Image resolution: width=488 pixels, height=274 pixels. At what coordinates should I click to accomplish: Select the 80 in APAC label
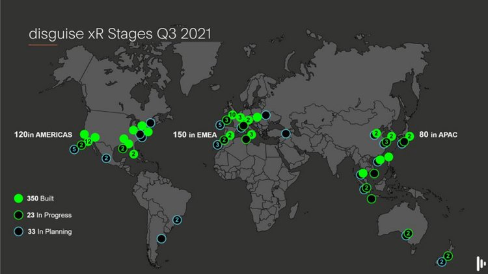[438, 134]
